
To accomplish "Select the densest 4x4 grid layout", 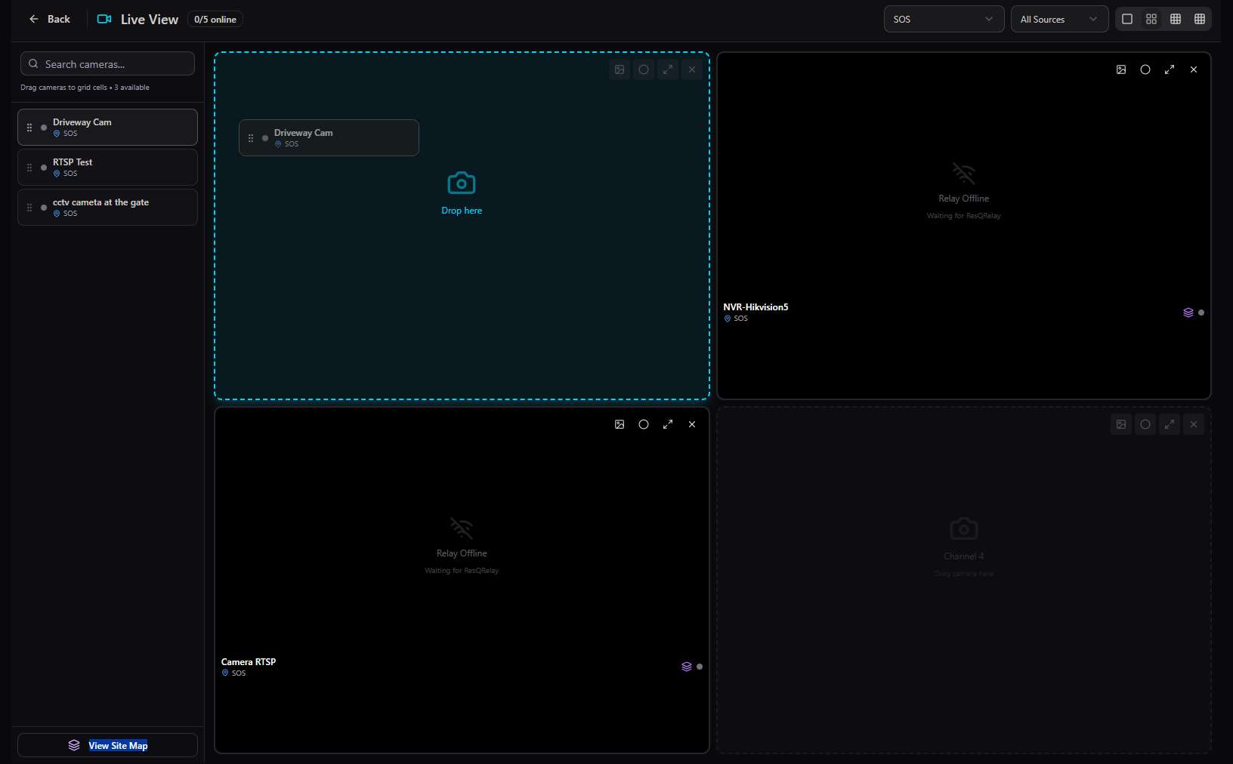I will [x=1200, y=19].
